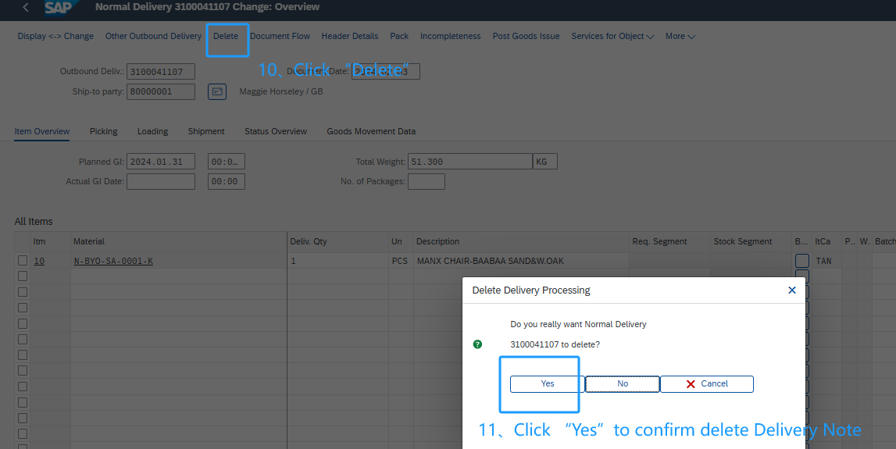Click Delete in the toolbar
Image resolution: width=896 pixels, height=449 pixels.
(226, 36)
